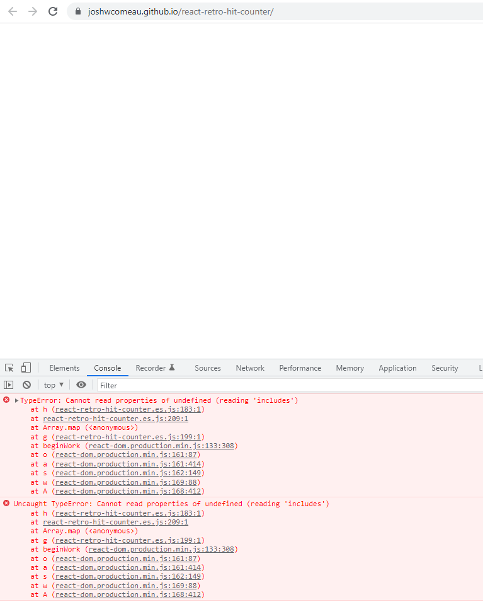Open 168:412 link in Uncaught error
The image size is (483, 602).
click(x=128, y=594)
